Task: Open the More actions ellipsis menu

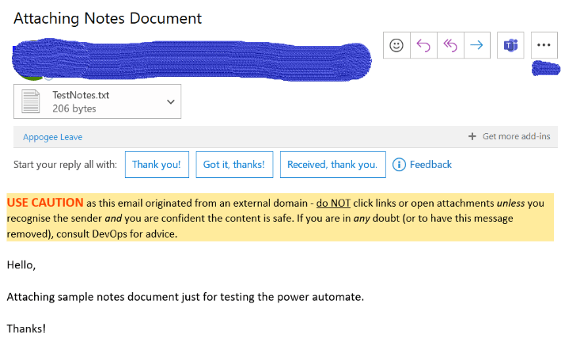Action: [544, 45]
